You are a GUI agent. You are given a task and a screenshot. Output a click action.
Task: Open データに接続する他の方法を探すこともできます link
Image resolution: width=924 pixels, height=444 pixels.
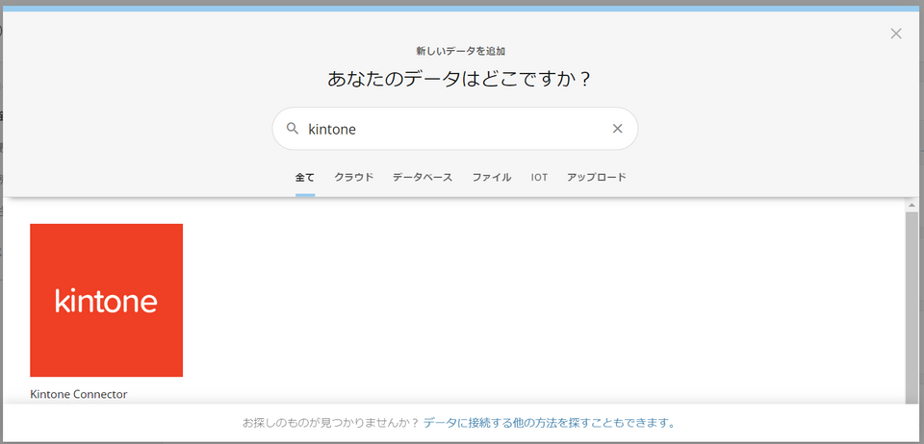(550, 423)
